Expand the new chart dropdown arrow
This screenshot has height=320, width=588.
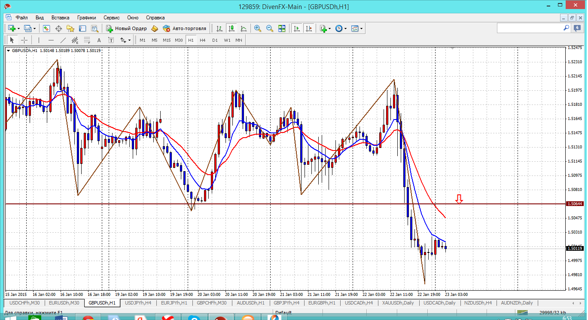point(18,28)
